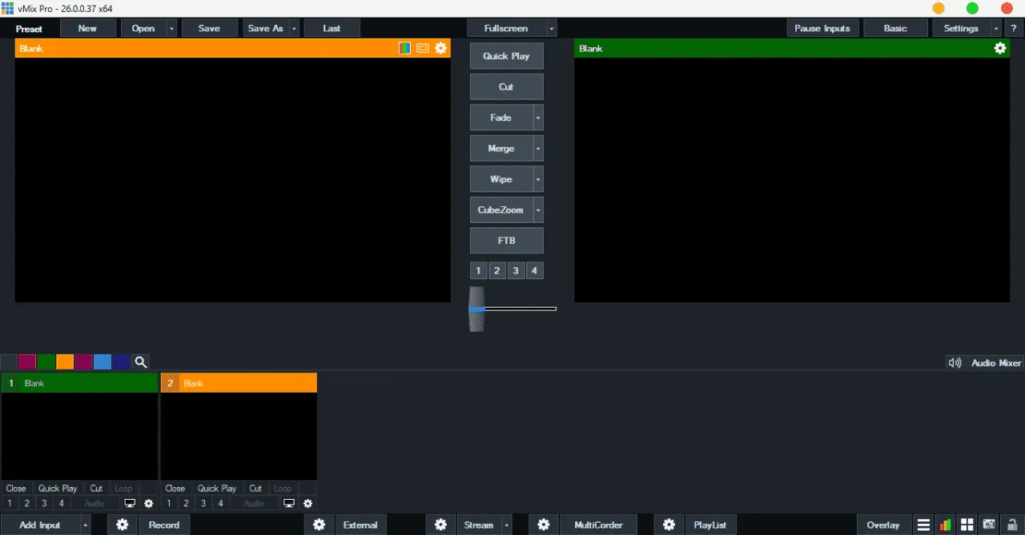Click the FTB fade to black button
The height and width of the screenshot is (535, 1025).
click(x=507, y=241)
